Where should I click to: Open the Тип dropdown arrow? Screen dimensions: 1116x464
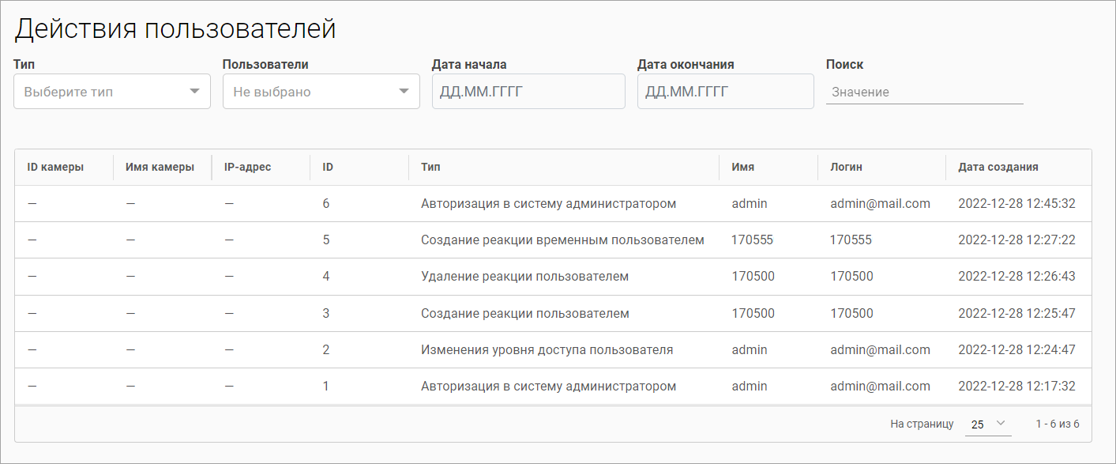[194, 92]
